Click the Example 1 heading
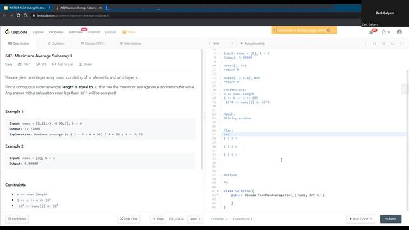409x230 pixels. coord(15,111)
